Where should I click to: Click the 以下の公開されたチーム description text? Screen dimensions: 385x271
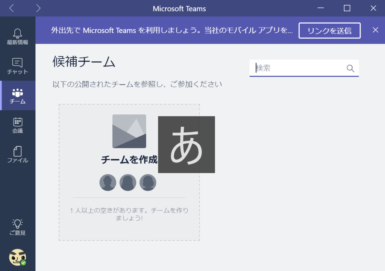tap(137, 84)
